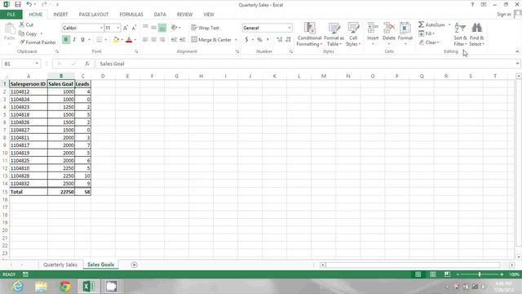Toggle Bold formatting
Image resolution: width=522 pixels, height=294 pixels.
pos(66,40)
